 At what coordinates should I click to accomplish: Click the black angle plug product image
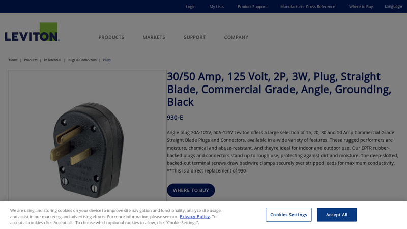87,149
